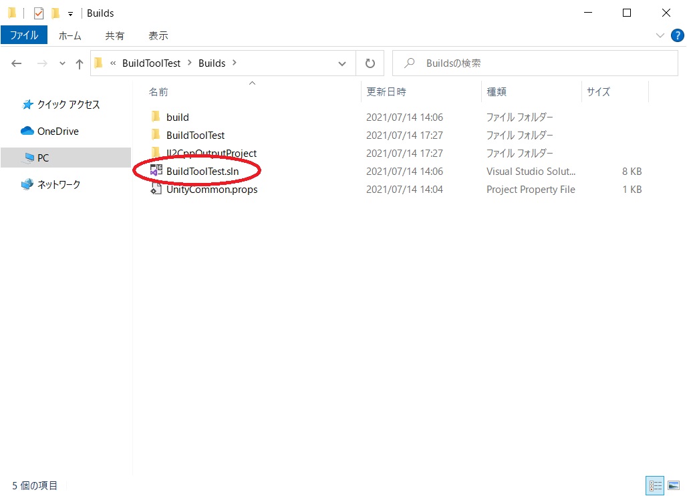Expand the chevron after Builds breadcrumb

click(235, 63)
